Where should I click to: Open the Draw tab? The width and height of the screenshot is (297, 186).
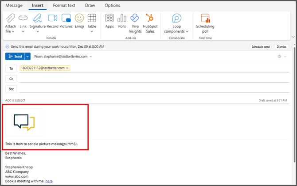click(90, 5)
